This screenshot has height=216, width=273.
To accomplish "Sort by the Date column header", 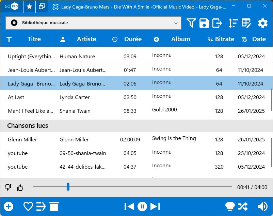I will click(x=259, y=39).
